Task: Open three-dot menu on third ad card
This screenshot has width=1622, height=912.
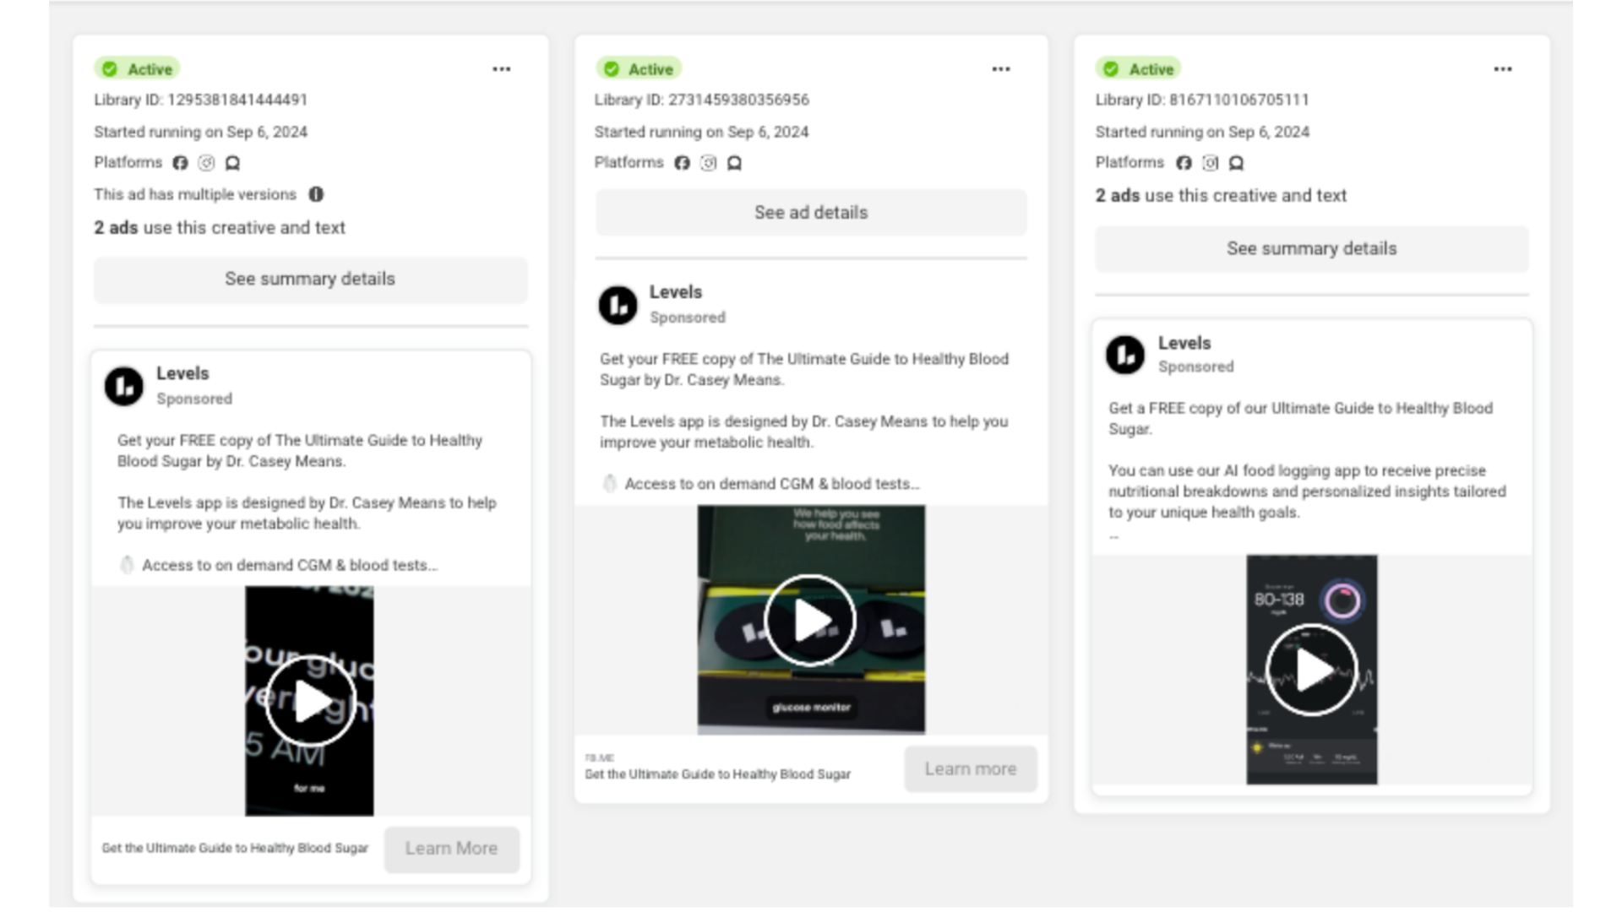Action: [1502, 69]
